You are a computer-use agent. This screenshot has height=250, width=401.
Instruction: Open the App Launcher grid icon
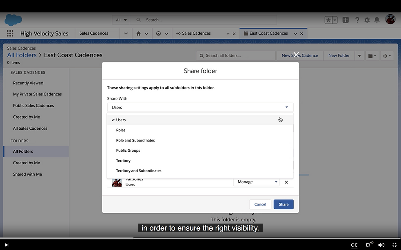point(10,33)
